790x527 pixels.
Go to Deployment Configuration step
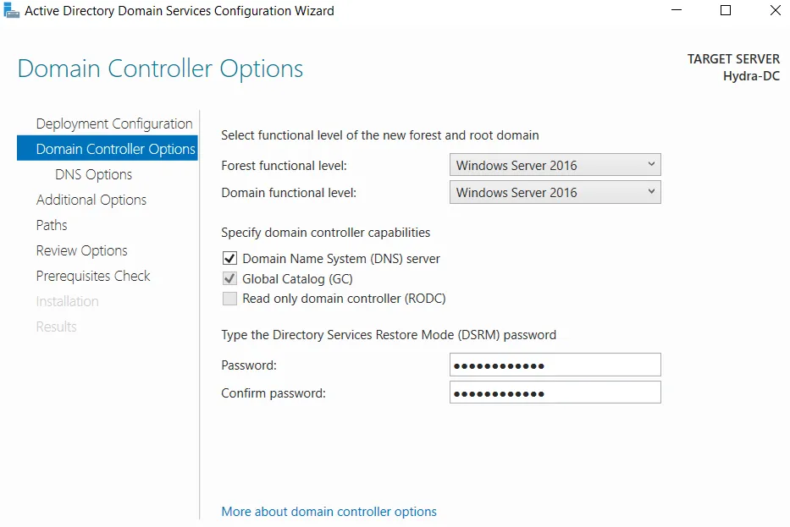pos(114,124)
